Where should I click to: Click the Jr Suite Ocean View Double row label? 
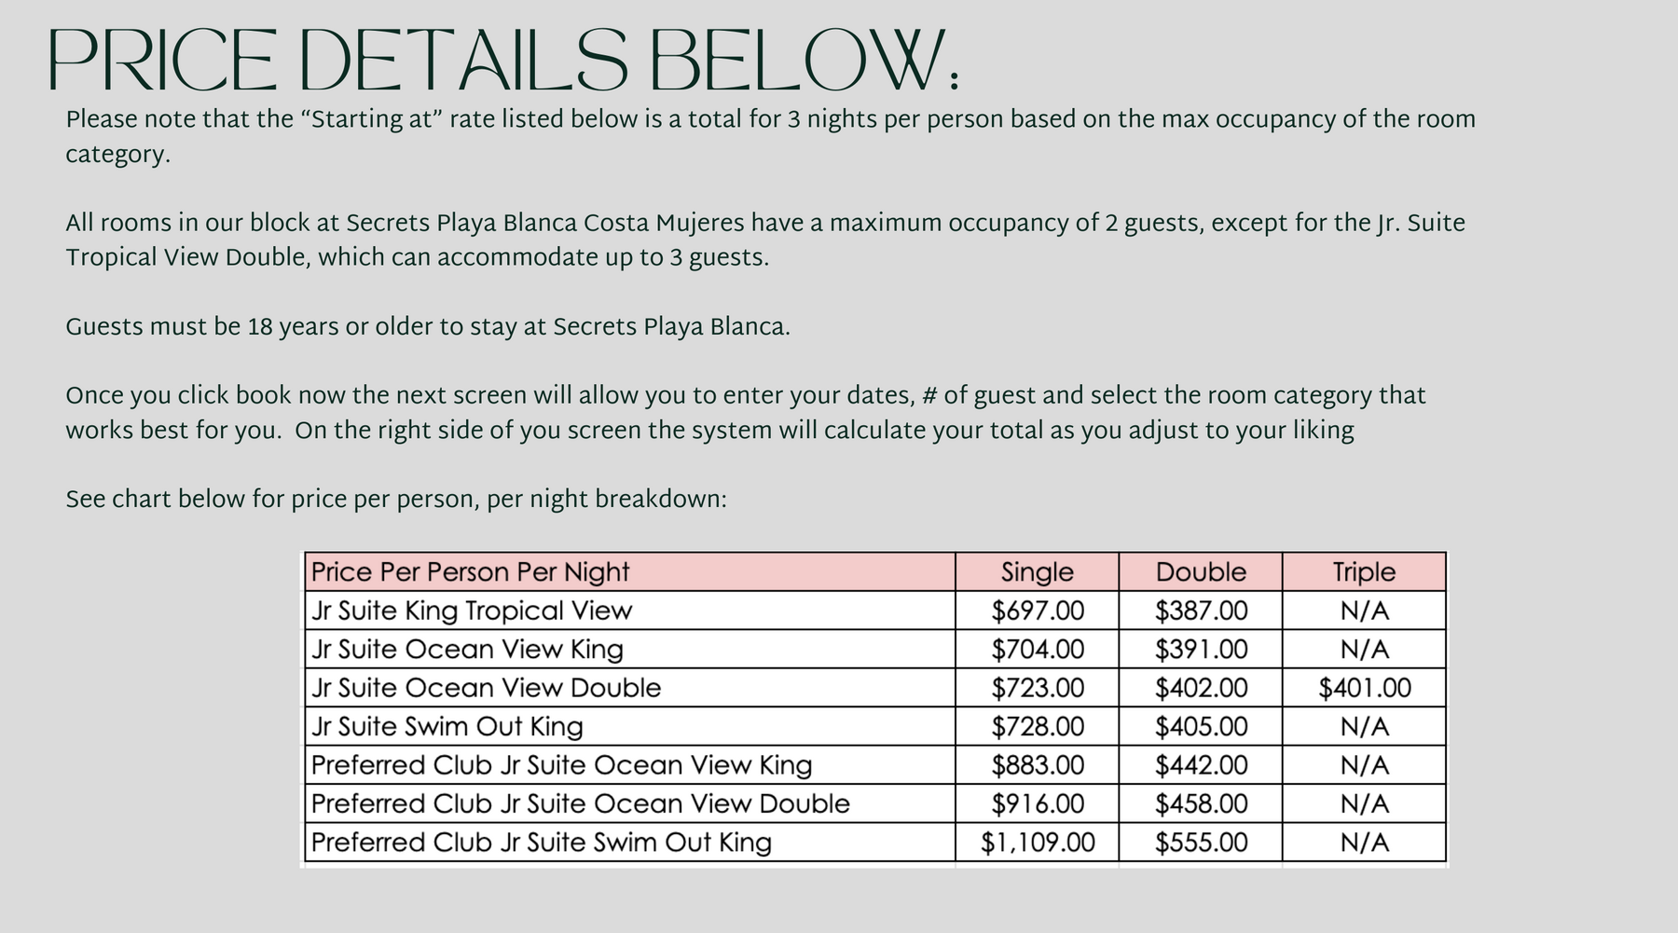point(486,688)
